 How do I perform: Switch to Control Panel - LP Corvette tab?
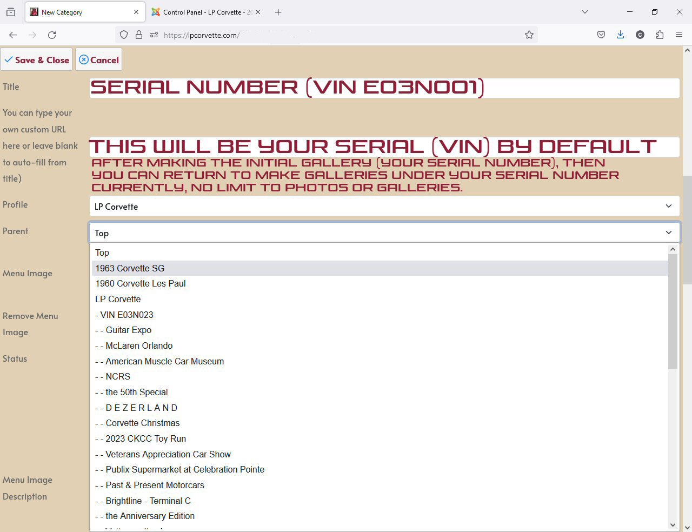(206, 12)
